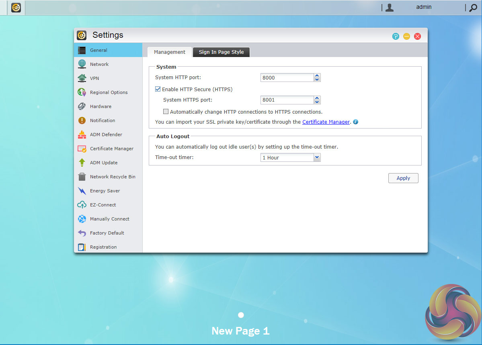Screen dimensions: 482x345
Task: Open the VPN settings icon
Action: [x=82, y=78]
